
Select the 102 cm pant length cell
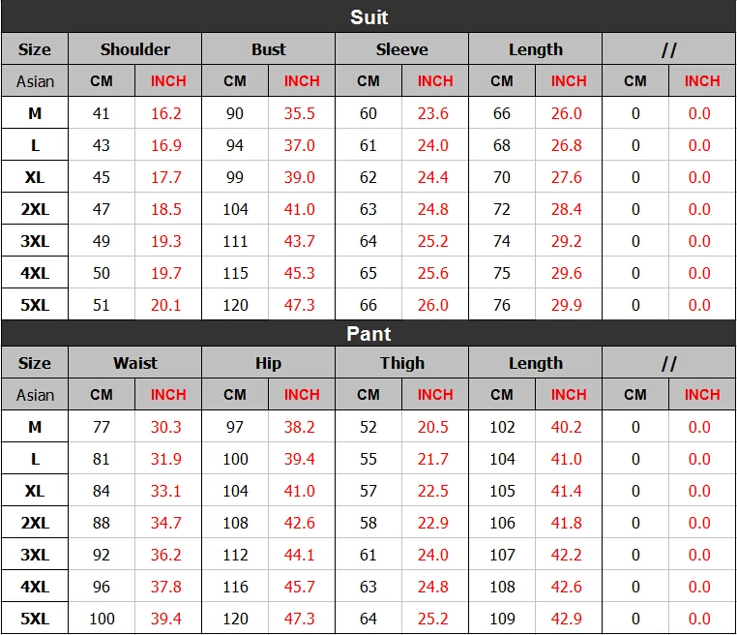coord(502,427)
